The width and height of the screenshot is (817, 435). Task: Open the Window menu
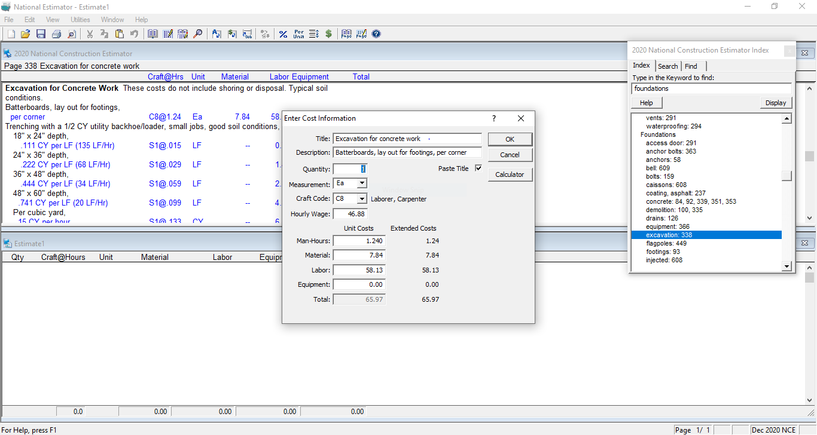(x=112, y=20)
